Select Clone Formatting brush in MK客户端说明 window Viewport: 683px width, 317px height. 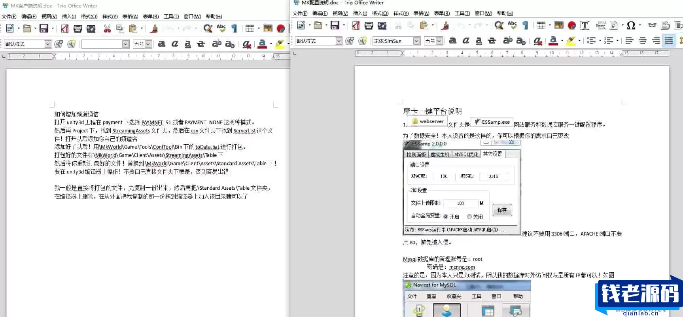(x=154, y=28)
